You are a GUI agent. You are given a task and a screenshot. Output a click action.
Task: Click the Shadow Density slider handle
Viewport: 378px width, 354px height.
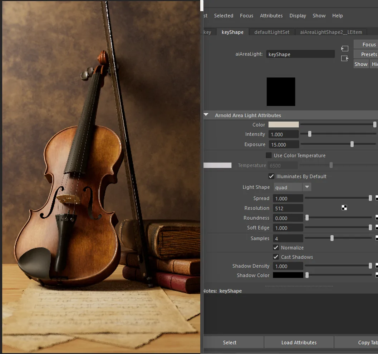pyautogui.click(x=370, y=266)
